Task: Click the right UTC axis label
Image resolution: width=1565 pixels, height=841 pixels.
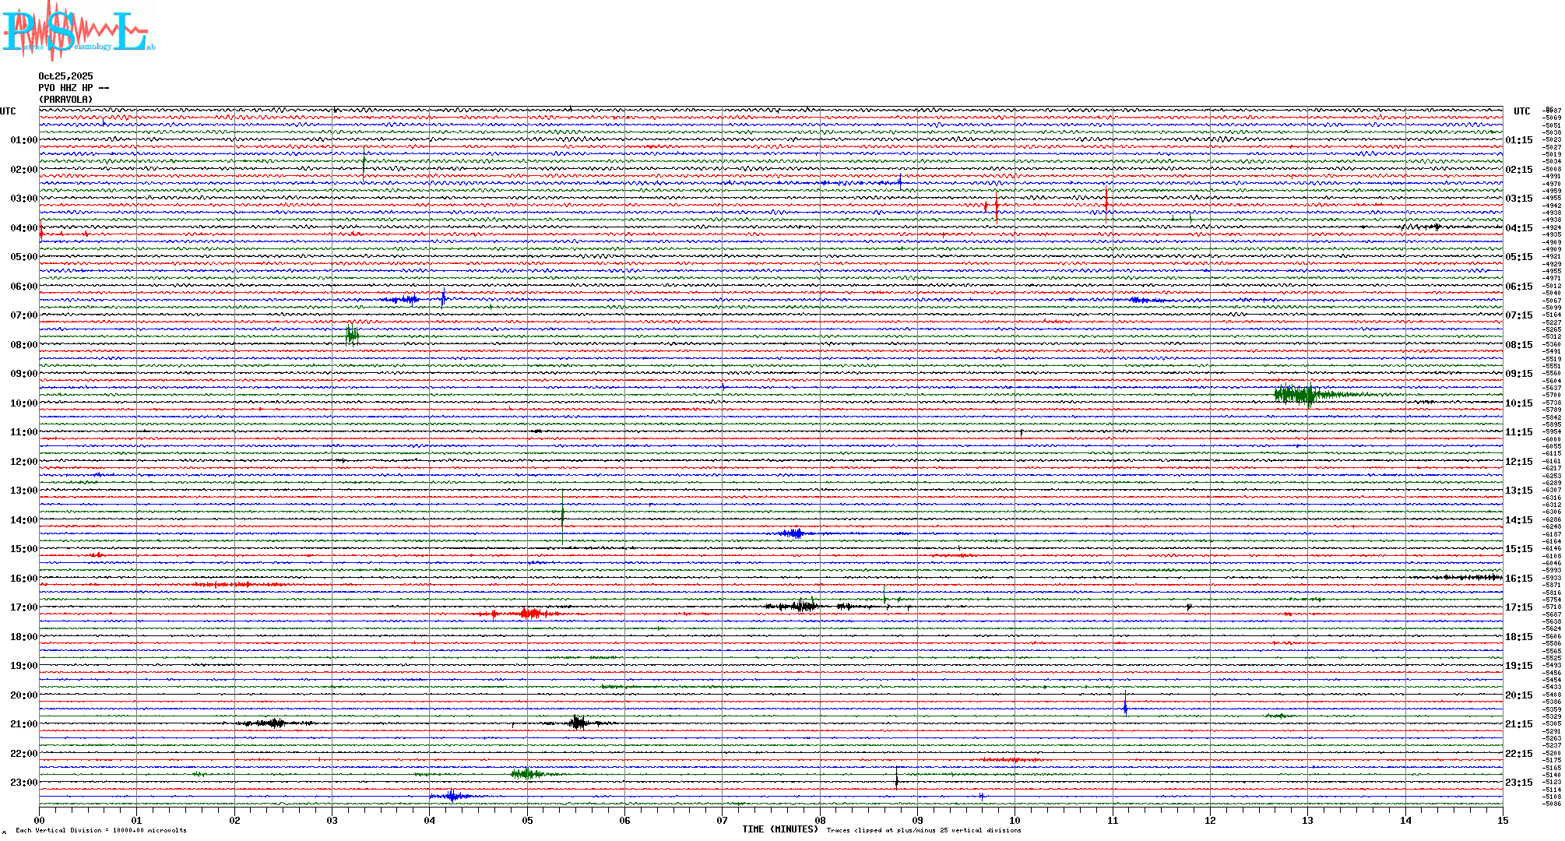Action: coord(1521,111)
